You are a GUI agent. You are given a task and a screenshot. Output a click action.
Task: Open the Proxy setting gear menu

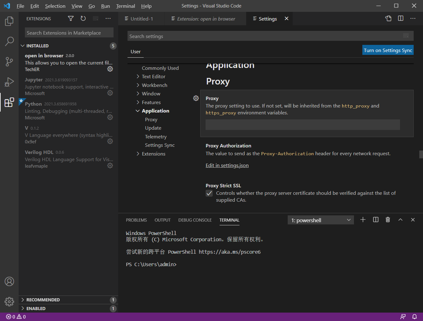(196, 98)
